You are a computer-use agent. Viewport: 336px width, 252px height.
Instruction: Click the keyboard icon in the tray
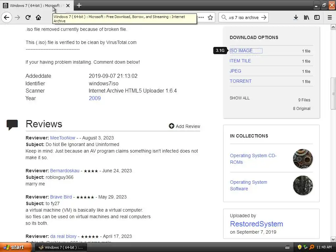[287, 247]
